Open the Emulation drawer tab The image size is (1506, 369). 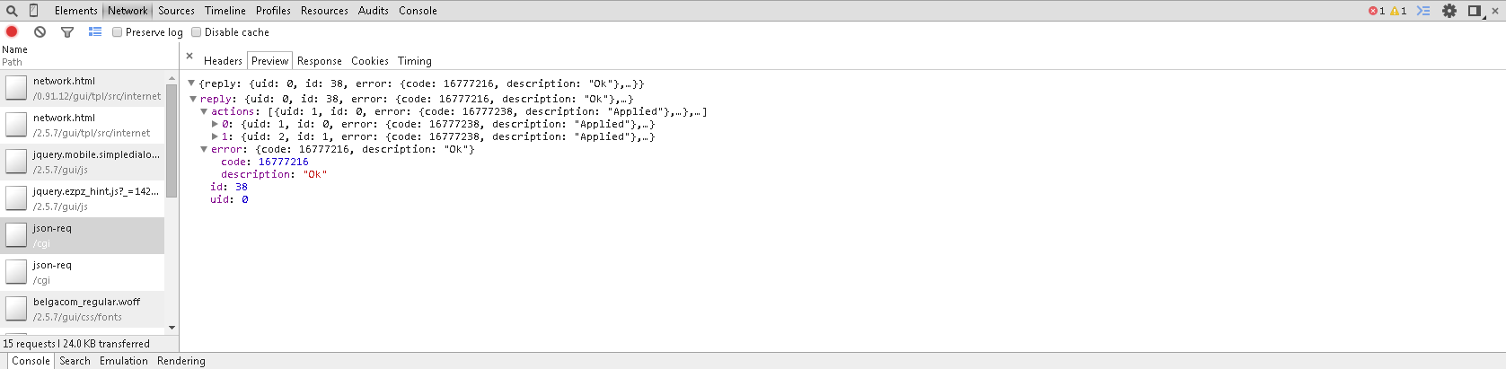(124, 361)
